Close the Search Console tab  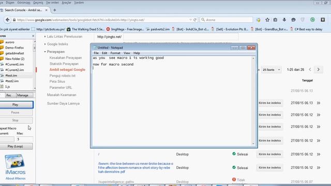pos(47,10)
